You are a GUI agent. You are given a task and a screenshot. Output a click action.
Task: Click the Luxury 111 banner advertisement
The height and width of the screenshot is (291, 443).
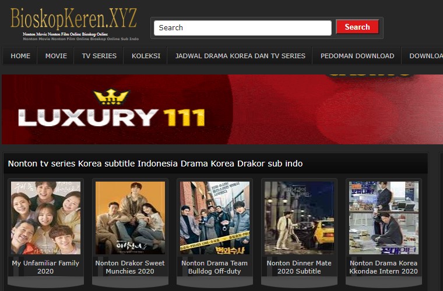(x=222, y=109)
